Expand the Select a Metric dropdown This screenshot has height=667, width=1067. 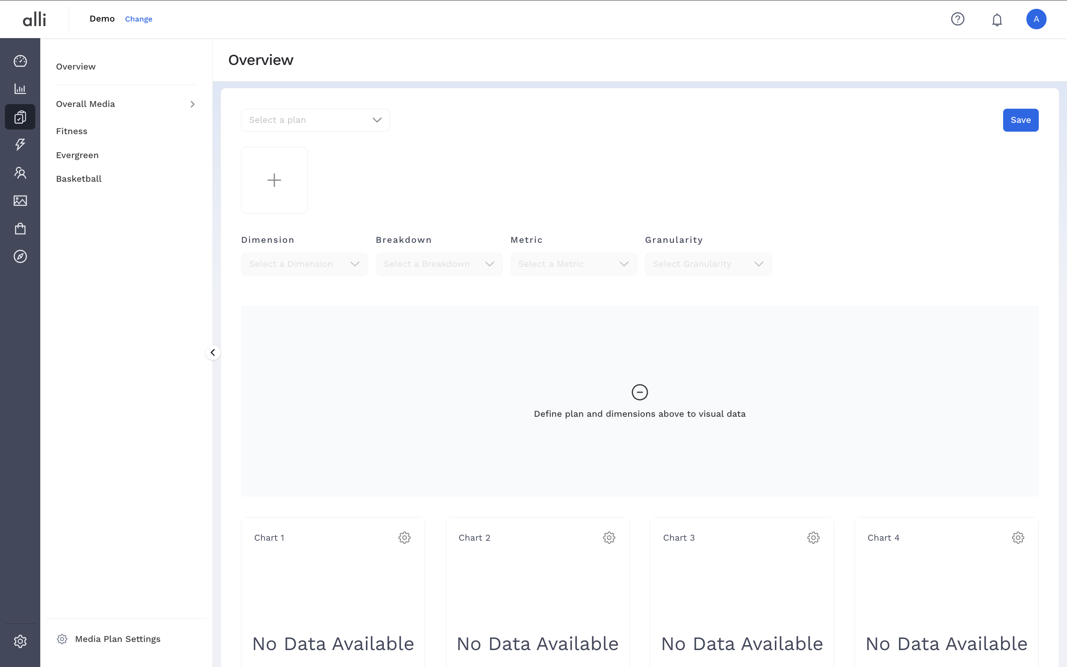point(573,264)
